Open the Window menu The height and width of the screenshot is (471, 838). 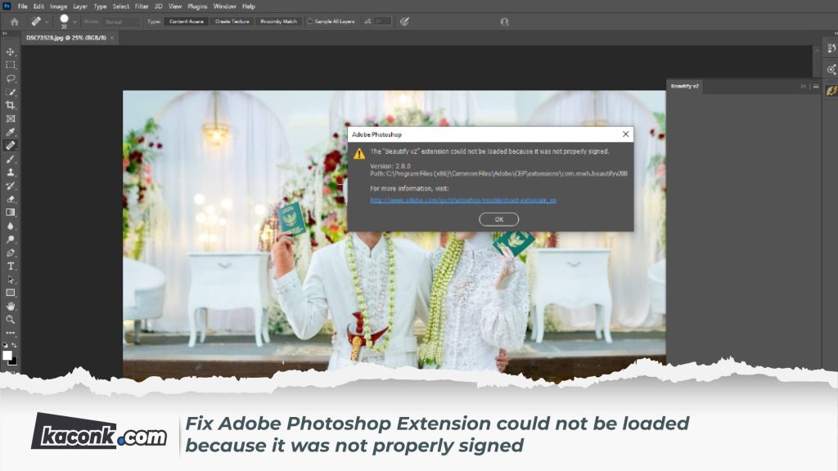click(224, 7)
